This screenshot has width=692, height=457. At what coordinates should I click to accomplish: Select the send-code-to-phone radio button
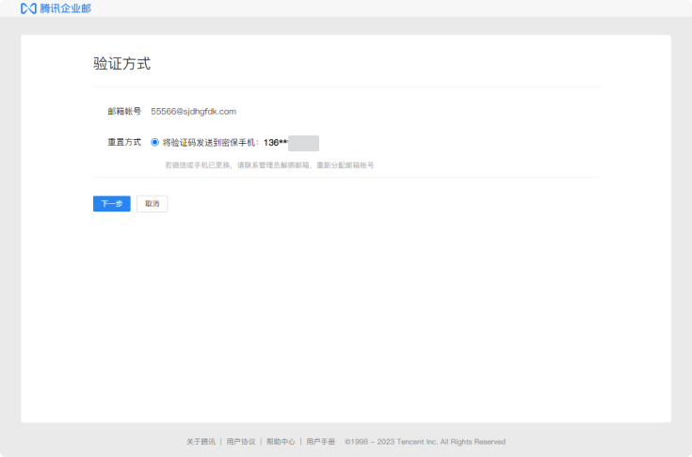[154, 142]
